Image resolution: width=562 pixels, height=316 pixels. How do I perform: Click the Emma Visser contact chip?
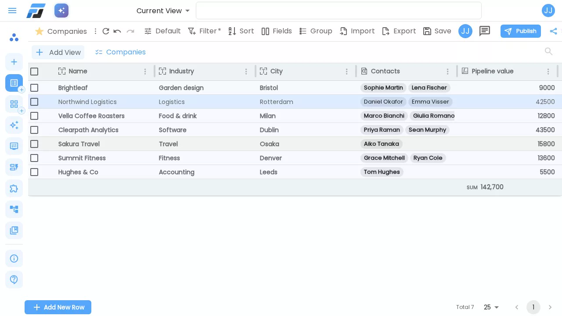pos(430,102)
